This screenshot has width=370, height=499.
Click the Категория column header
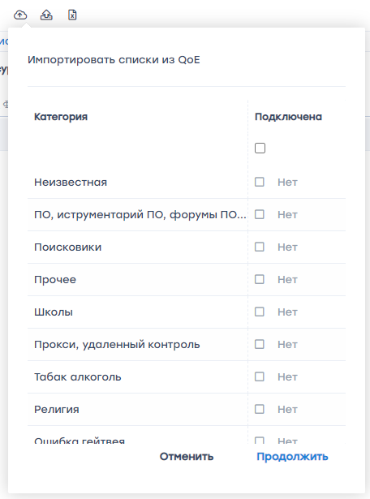click(61, 117)
